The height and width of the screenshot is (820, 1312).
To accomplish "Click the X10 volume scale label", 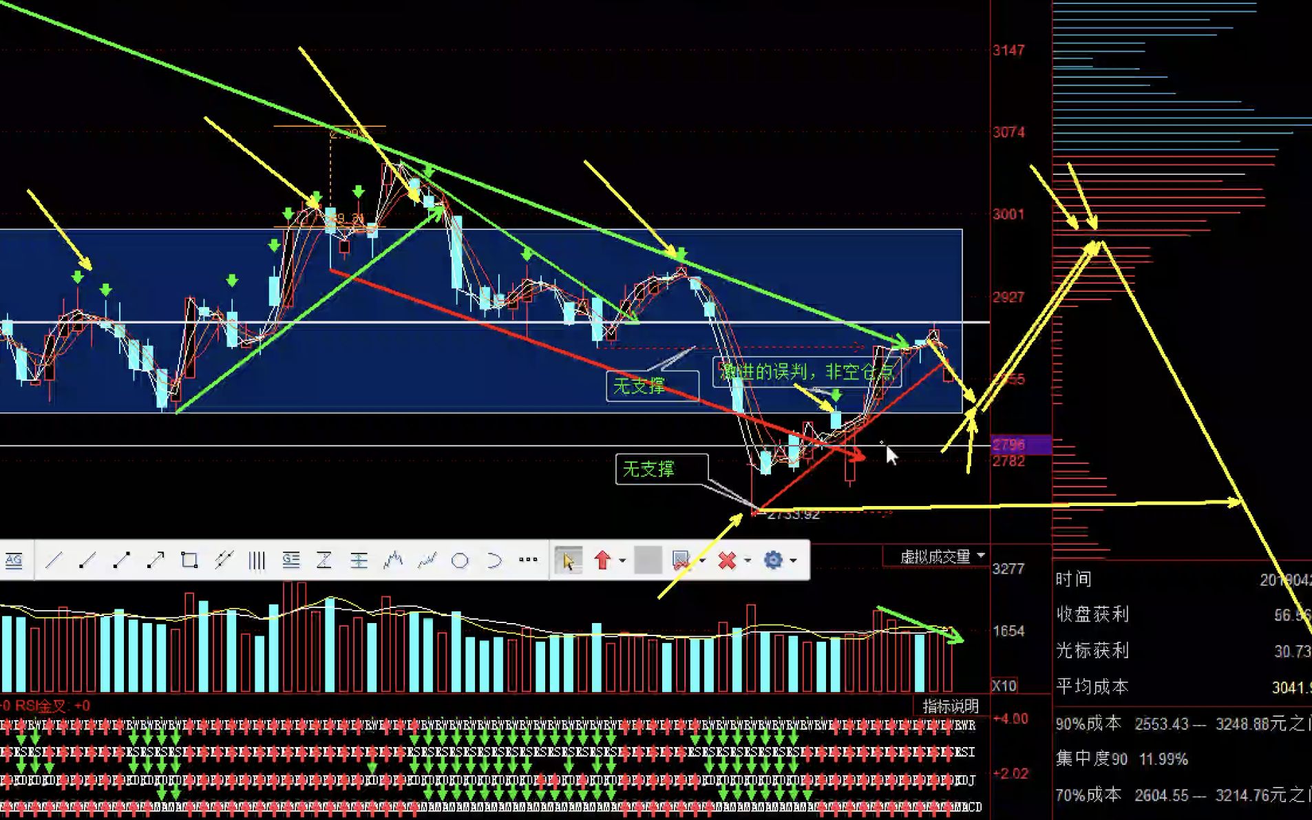I will [1004, 686].
